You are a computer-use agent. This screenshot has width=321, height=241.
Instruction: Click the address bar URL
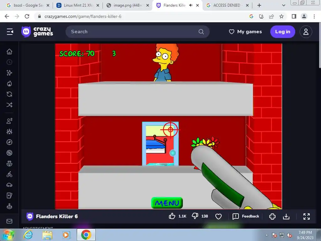pos(83,16)
